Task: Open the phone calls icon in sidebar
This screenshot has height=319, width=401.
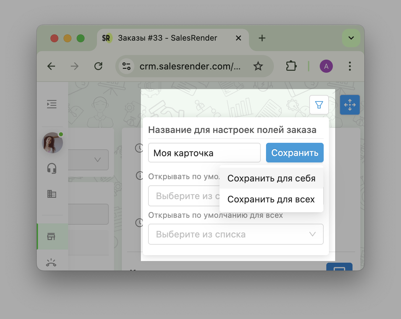Action: [x=51, y=262]
